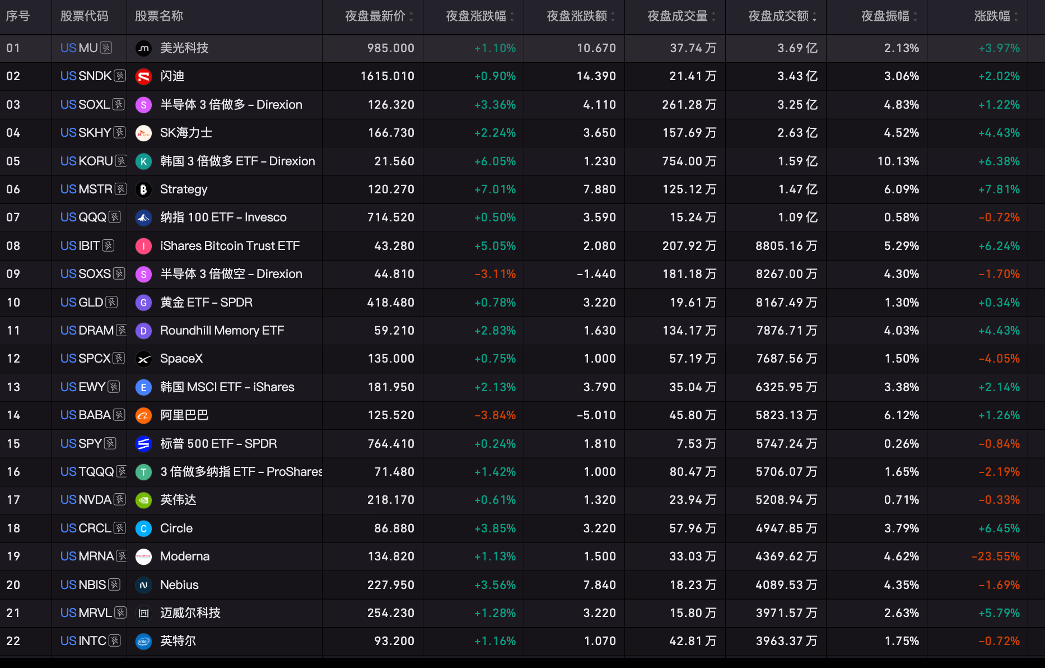Viewport: 1045px width, 668px height.
Task: Click the NVIDIA 英伟达 green logo
Action: [143, 500]
